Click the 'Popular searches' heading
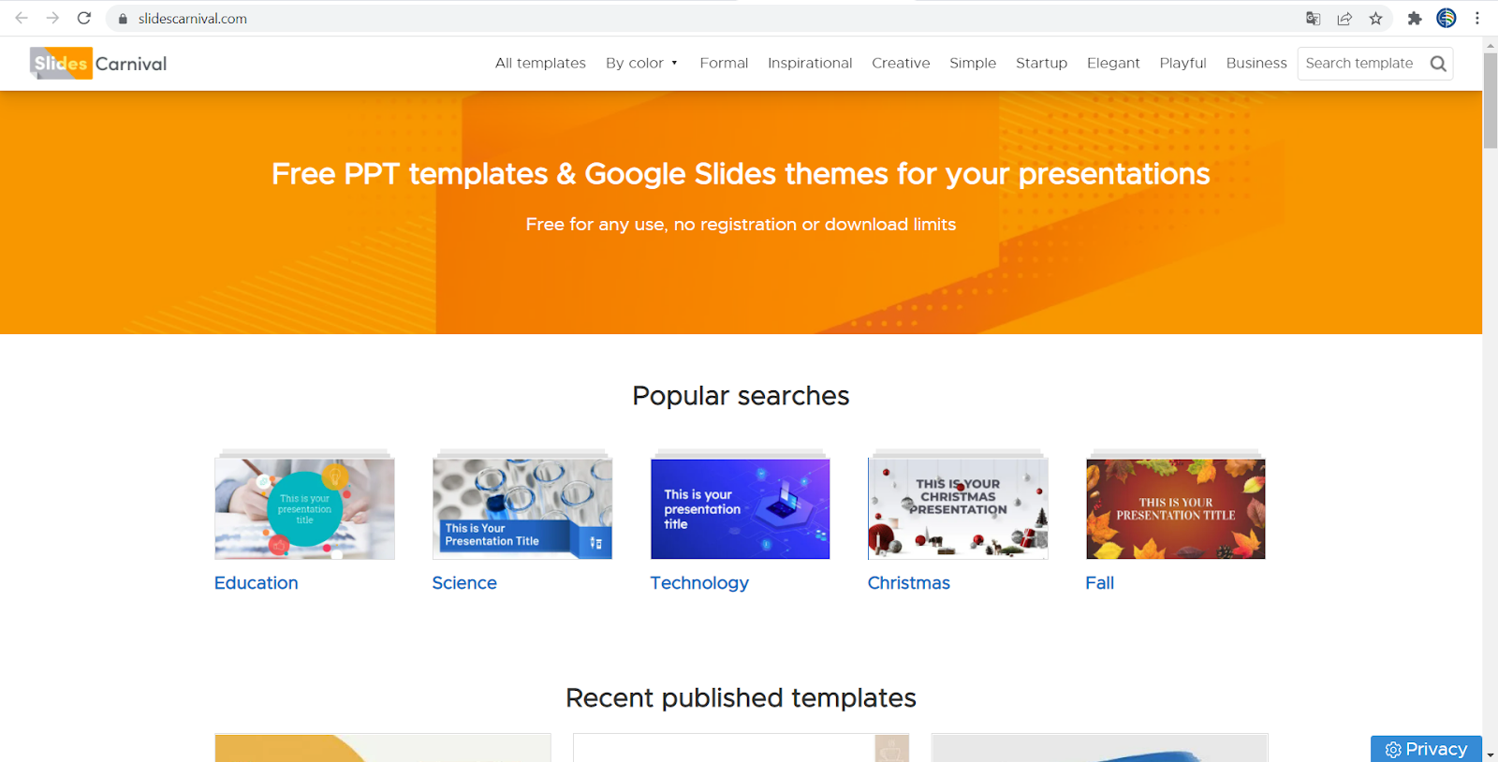This screenshot has width=1498, height=762. [x=741, y=396]
